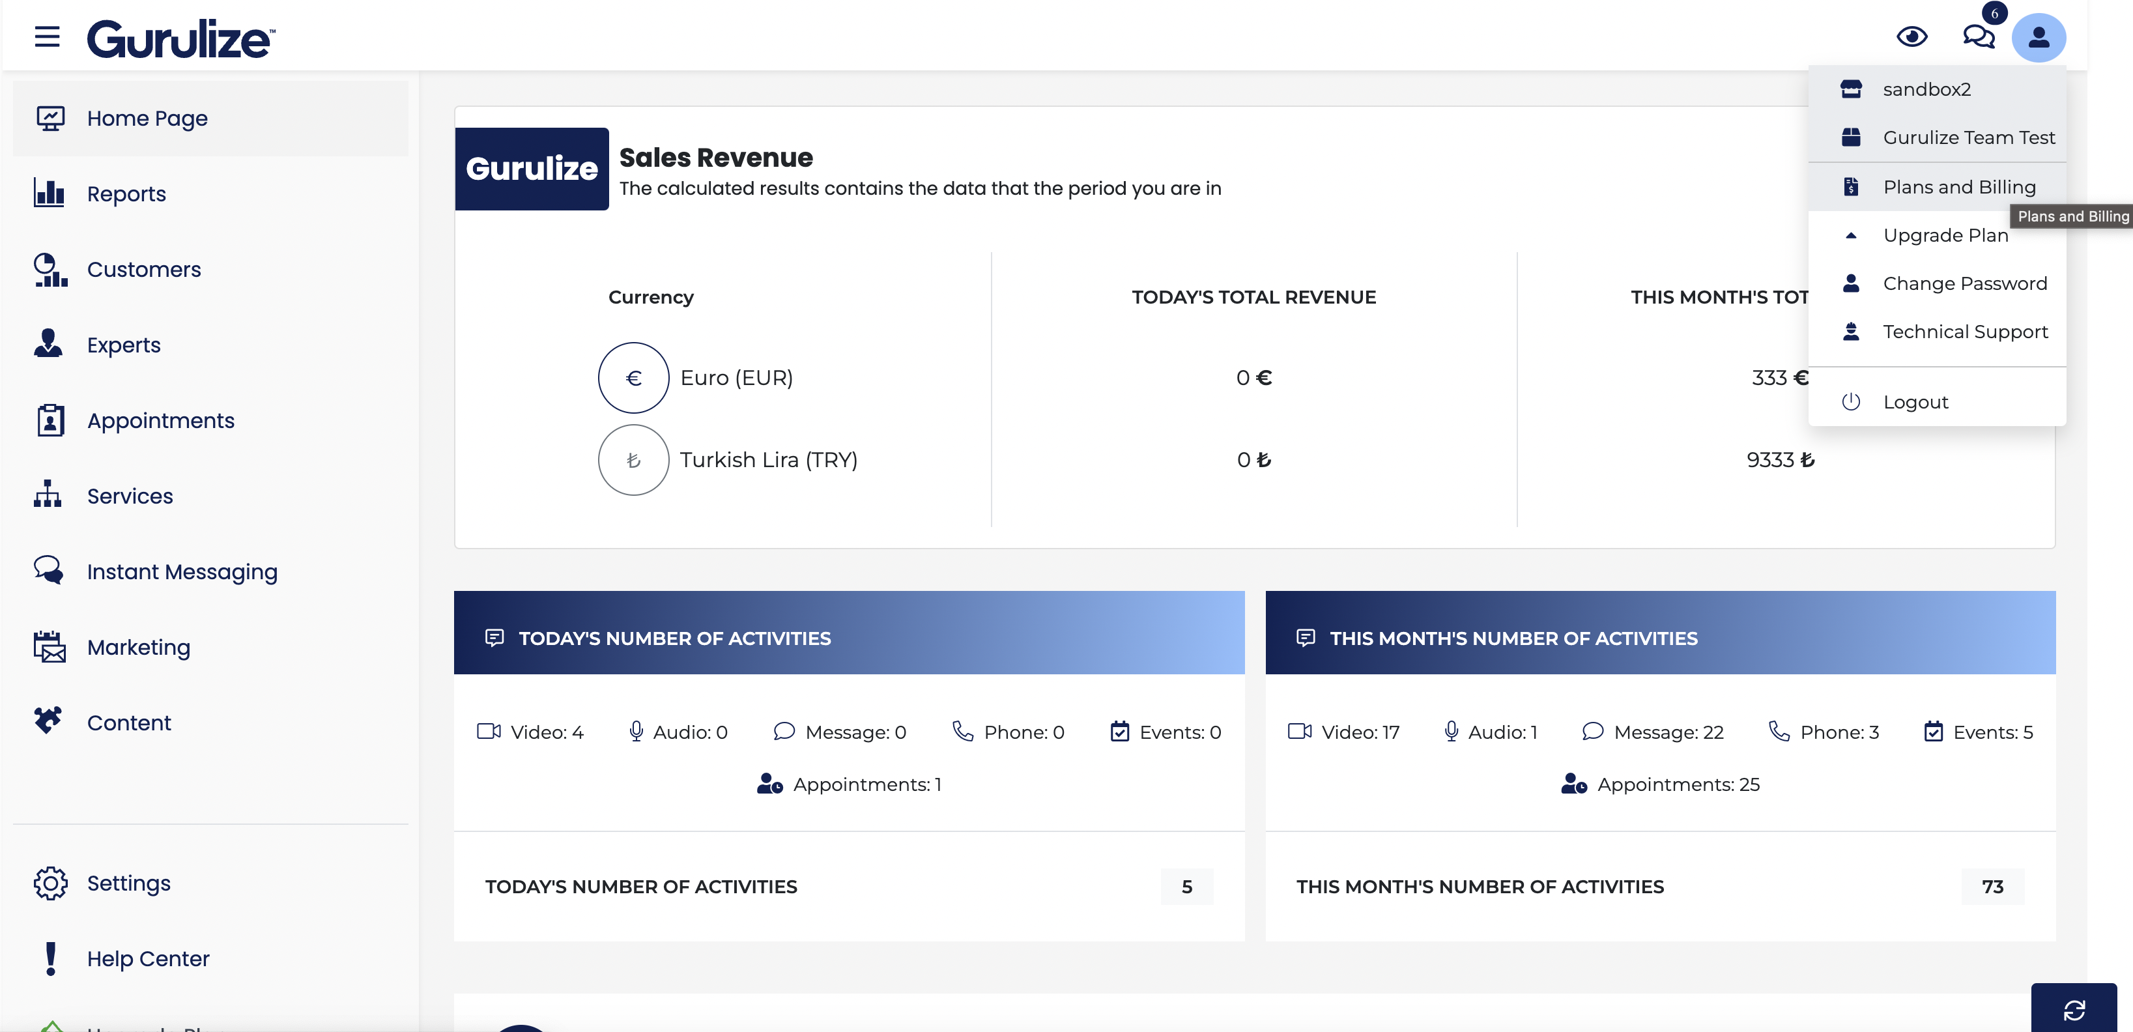Viewport: 2133px width, 1032px height.
Task: Toggle the eye visibility icon in header
Action: (1912, 37)
